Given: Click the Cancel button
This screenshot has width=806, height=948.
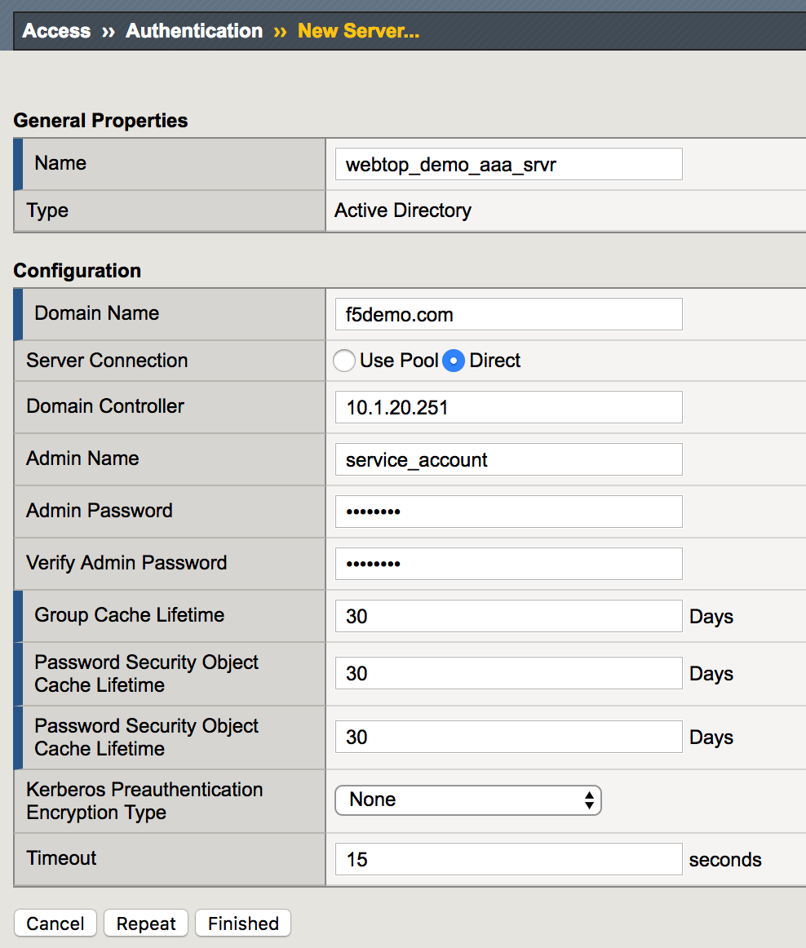Looking at the screenshot, I should coord(55,924).
